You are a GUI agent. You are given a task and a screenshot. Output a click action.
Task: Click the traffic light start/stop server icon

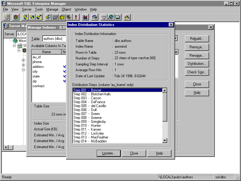tap(15, 17)
